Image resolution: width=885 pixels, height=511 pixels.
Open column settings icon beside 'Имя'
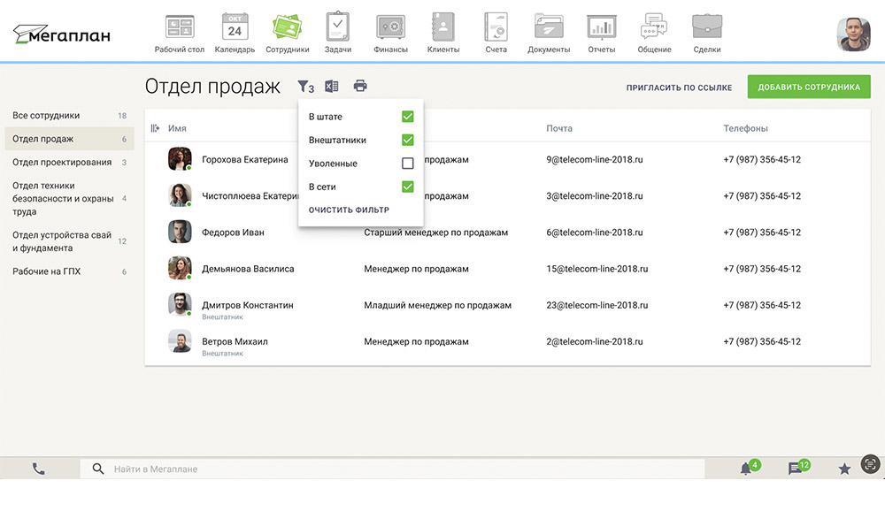[155, 128]
